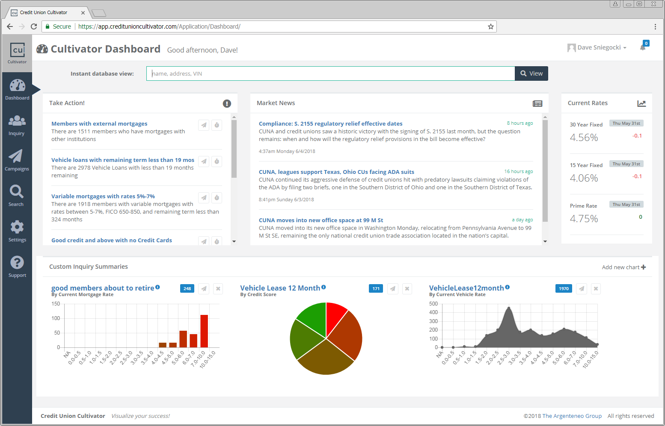The width and height of the screenshot is (665, 426).
Task: Send campaign from good members chart
Action: click(204, 289)
